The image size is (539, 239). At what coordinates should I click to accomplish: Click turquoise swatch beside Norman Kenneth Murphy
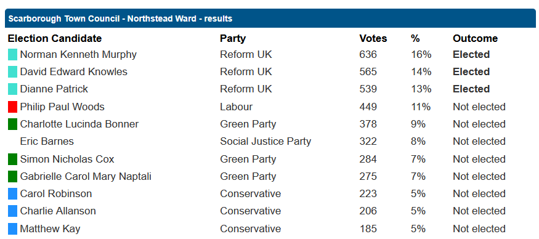12,55
